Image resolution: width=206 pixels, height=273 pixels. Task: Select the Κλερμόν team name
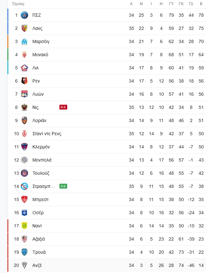click(41, 147)
